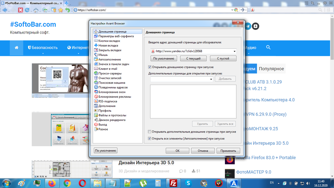
Task: Expand the home page address dropdown
Action: [x=234, y=51]
